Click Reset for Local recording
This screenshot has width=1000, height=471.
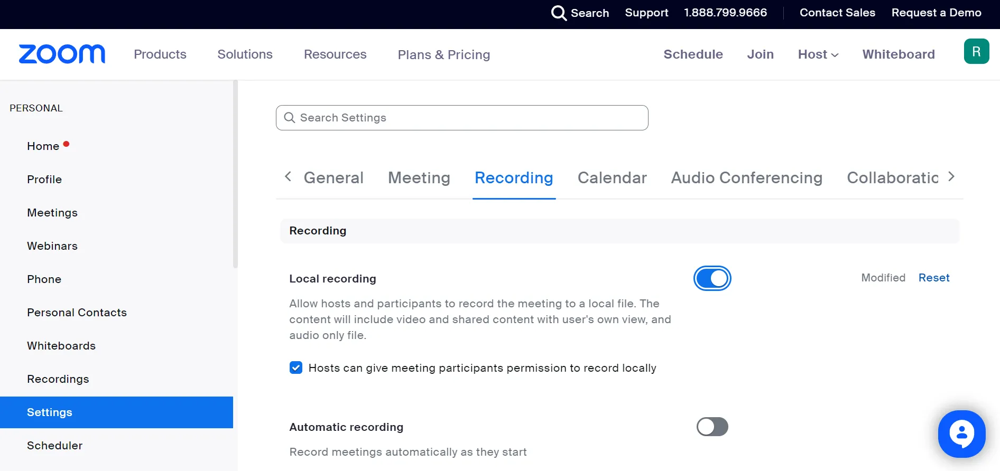(x=934, y=278)
